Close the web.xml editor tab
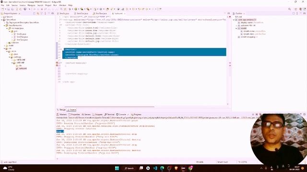 [125, 13]
